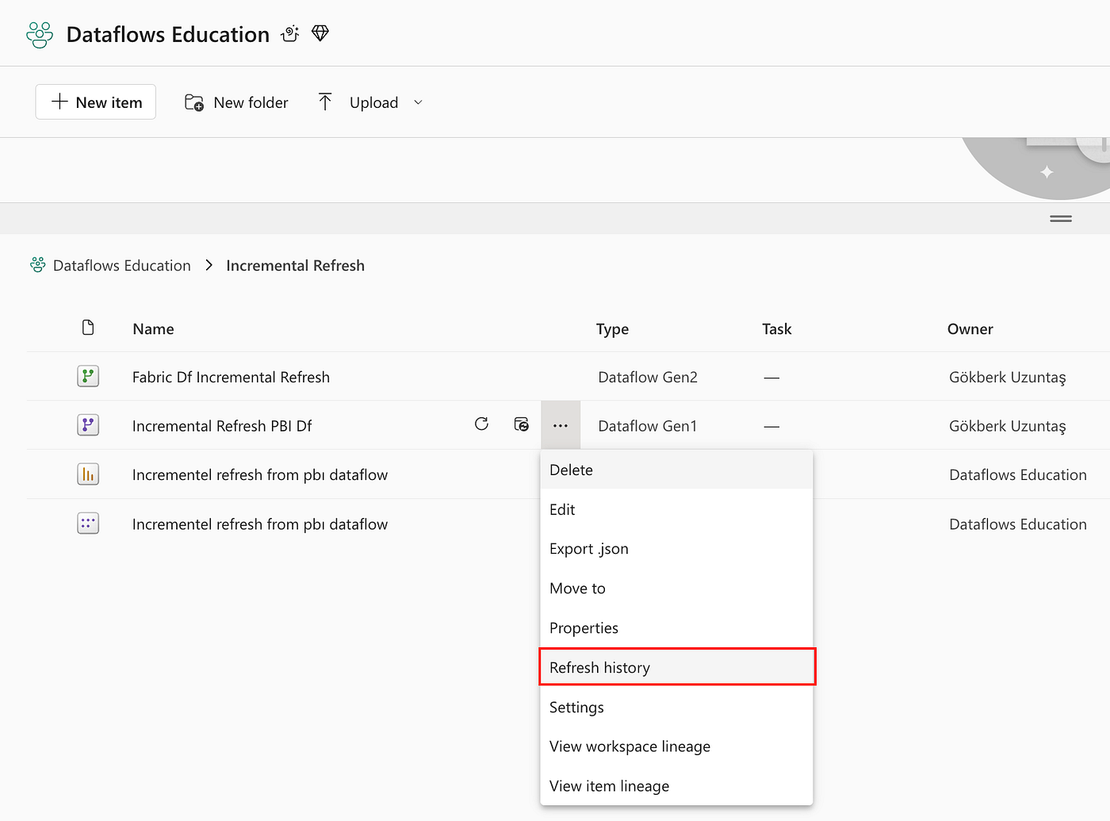Viewport: 1110px width, 821px height.
Task: Choose Delete in the context menu
Action: point(571,470)
